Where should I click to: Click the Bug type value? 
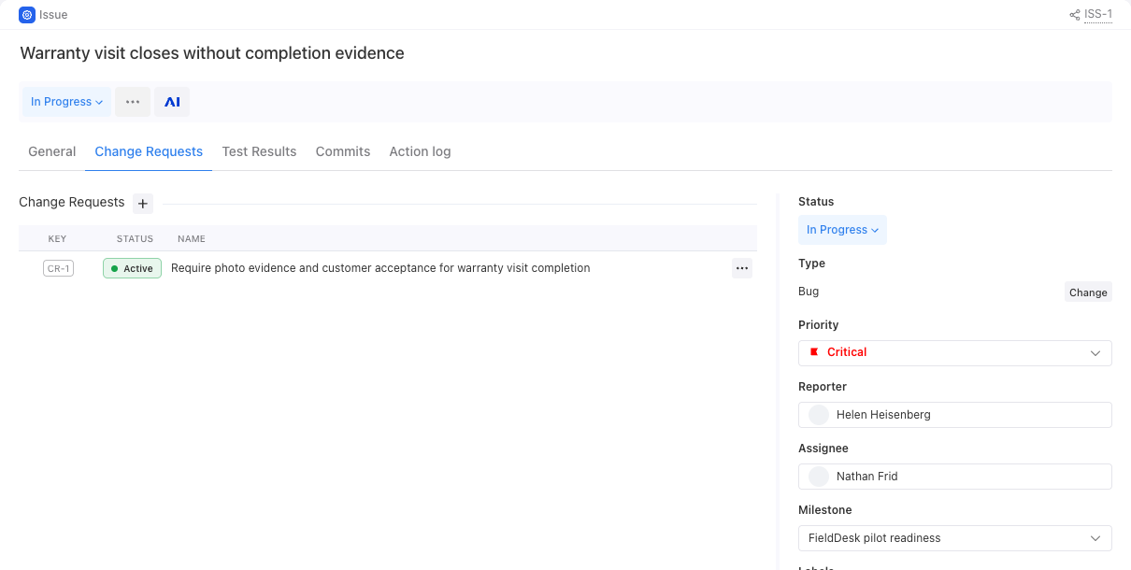809,292
